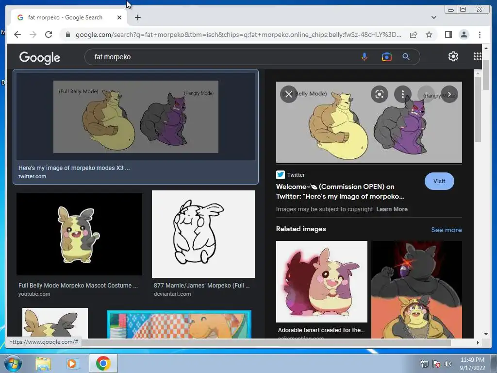This screenshot has width=497, height=373.
Task: Click the Google logo
Action: [x=40, y=57]
